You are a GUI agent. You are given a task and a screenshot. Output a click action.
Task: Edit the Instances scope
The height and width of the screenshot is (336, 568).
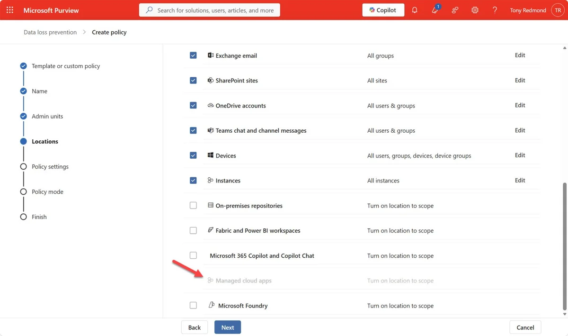tap(520, 180)
